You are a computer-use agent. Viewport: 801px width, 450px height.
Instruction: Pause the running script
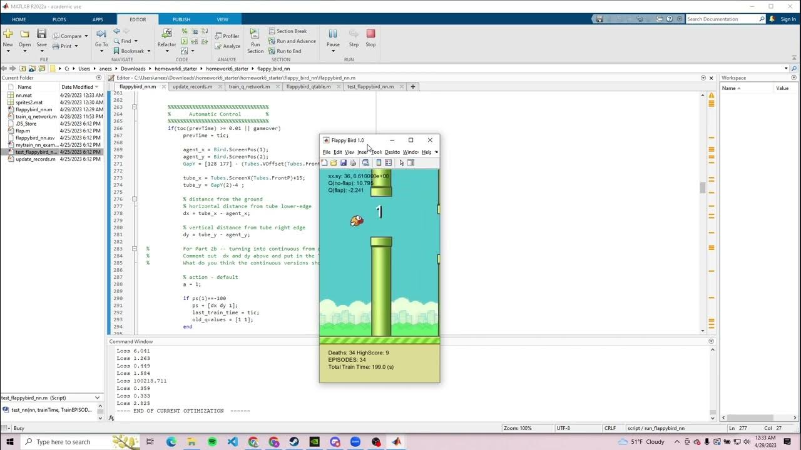[333, 34]
